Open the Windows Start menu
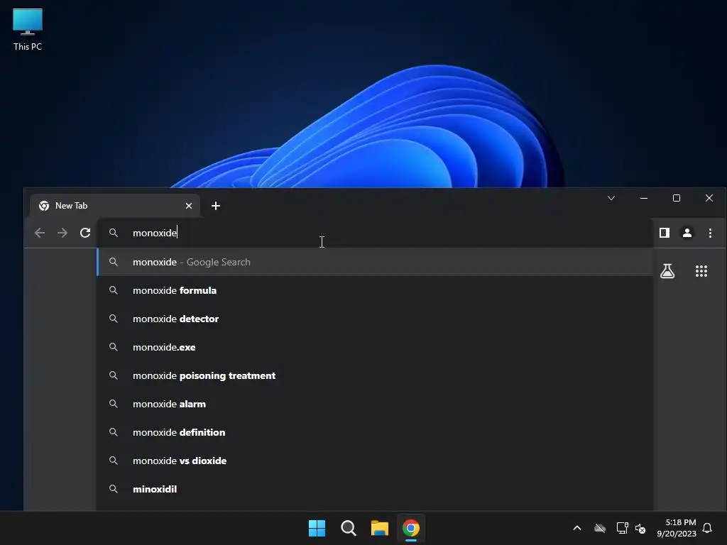This screenshot has height=545, width=727. [317, 528]
